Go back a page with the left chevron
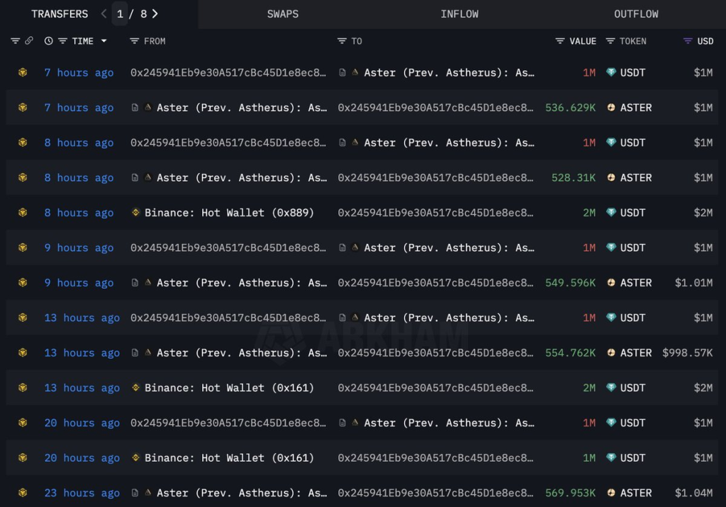 click(104, 13)
